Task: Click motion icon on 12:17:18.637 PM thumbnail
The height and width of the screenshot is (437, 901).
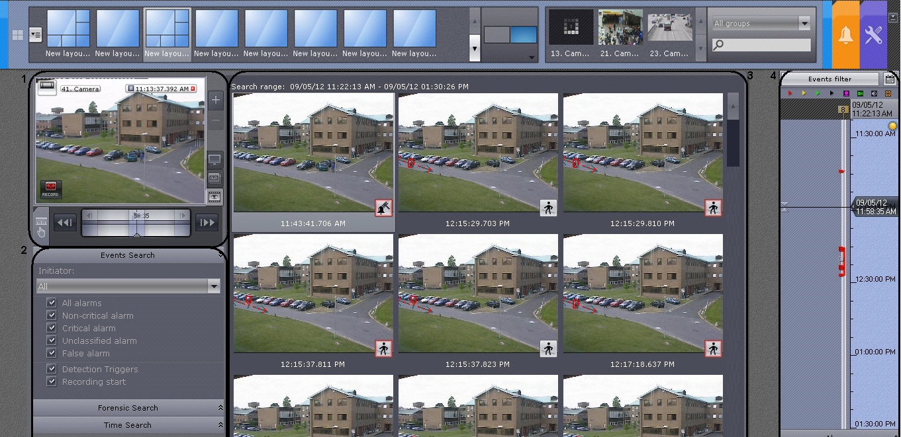Action: 713,348
